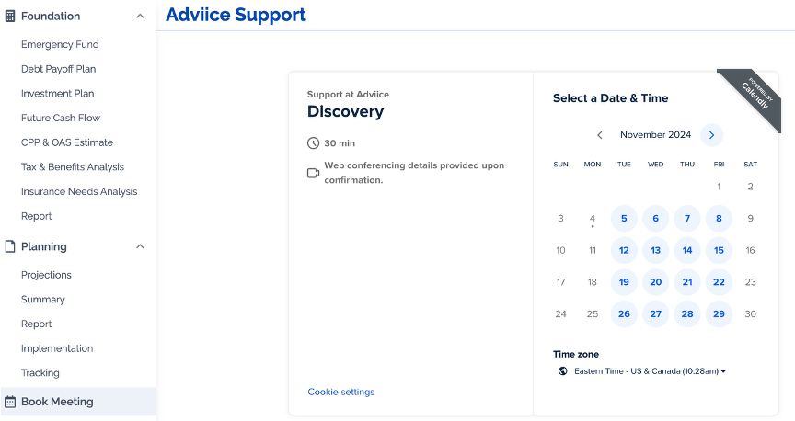Click the Cookie settings link
Screen dimensions: 795x421
pyautogui.click(x=340, y=392)
